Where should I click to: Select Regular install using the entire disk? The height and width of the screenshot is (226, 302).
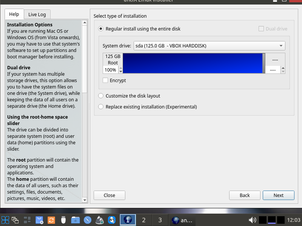pyautogui.click(x=101, y=29)
